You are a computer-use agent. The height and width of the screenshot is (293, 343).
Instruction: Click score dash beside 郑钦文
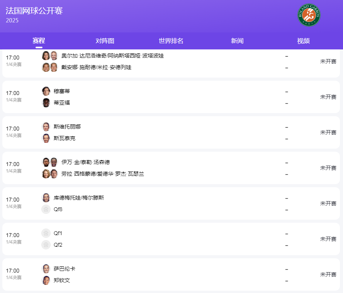coord(287,281)
